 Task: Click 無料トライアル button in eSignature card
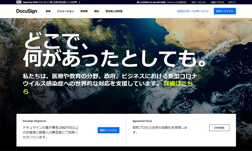coord(108,130)
